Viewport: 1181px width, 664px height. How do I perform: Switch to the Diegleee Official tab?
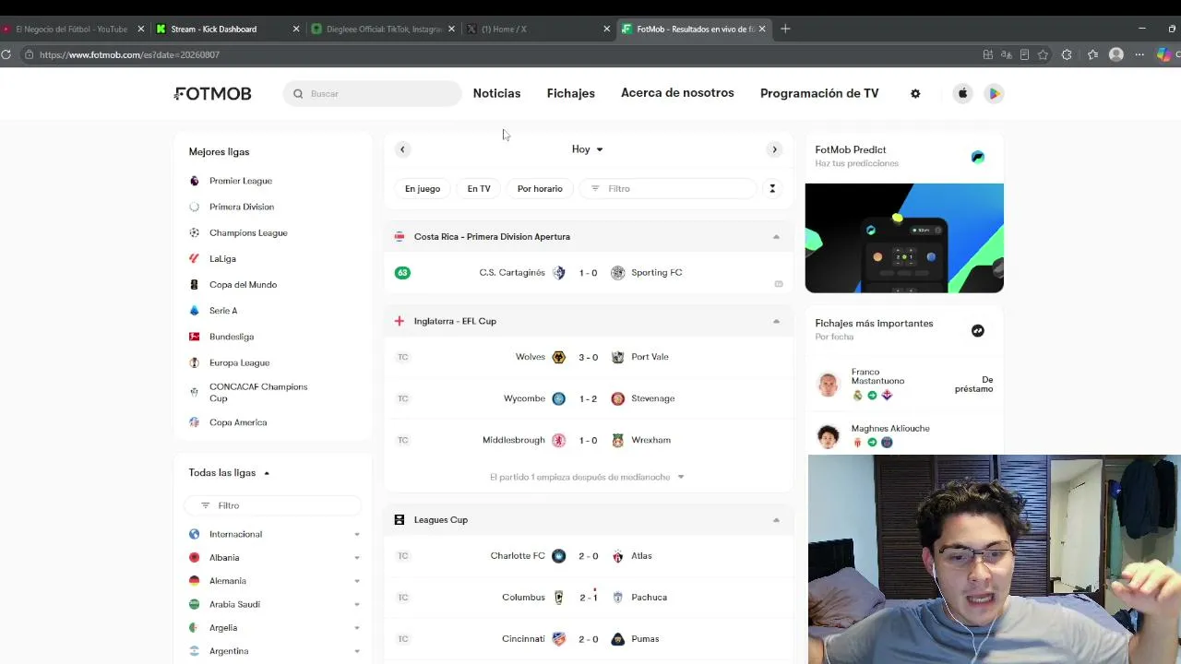(384, 29)
